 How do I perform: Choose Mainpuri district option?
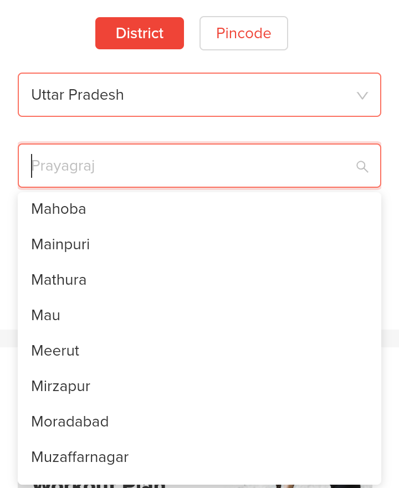(x=60, y=244)
